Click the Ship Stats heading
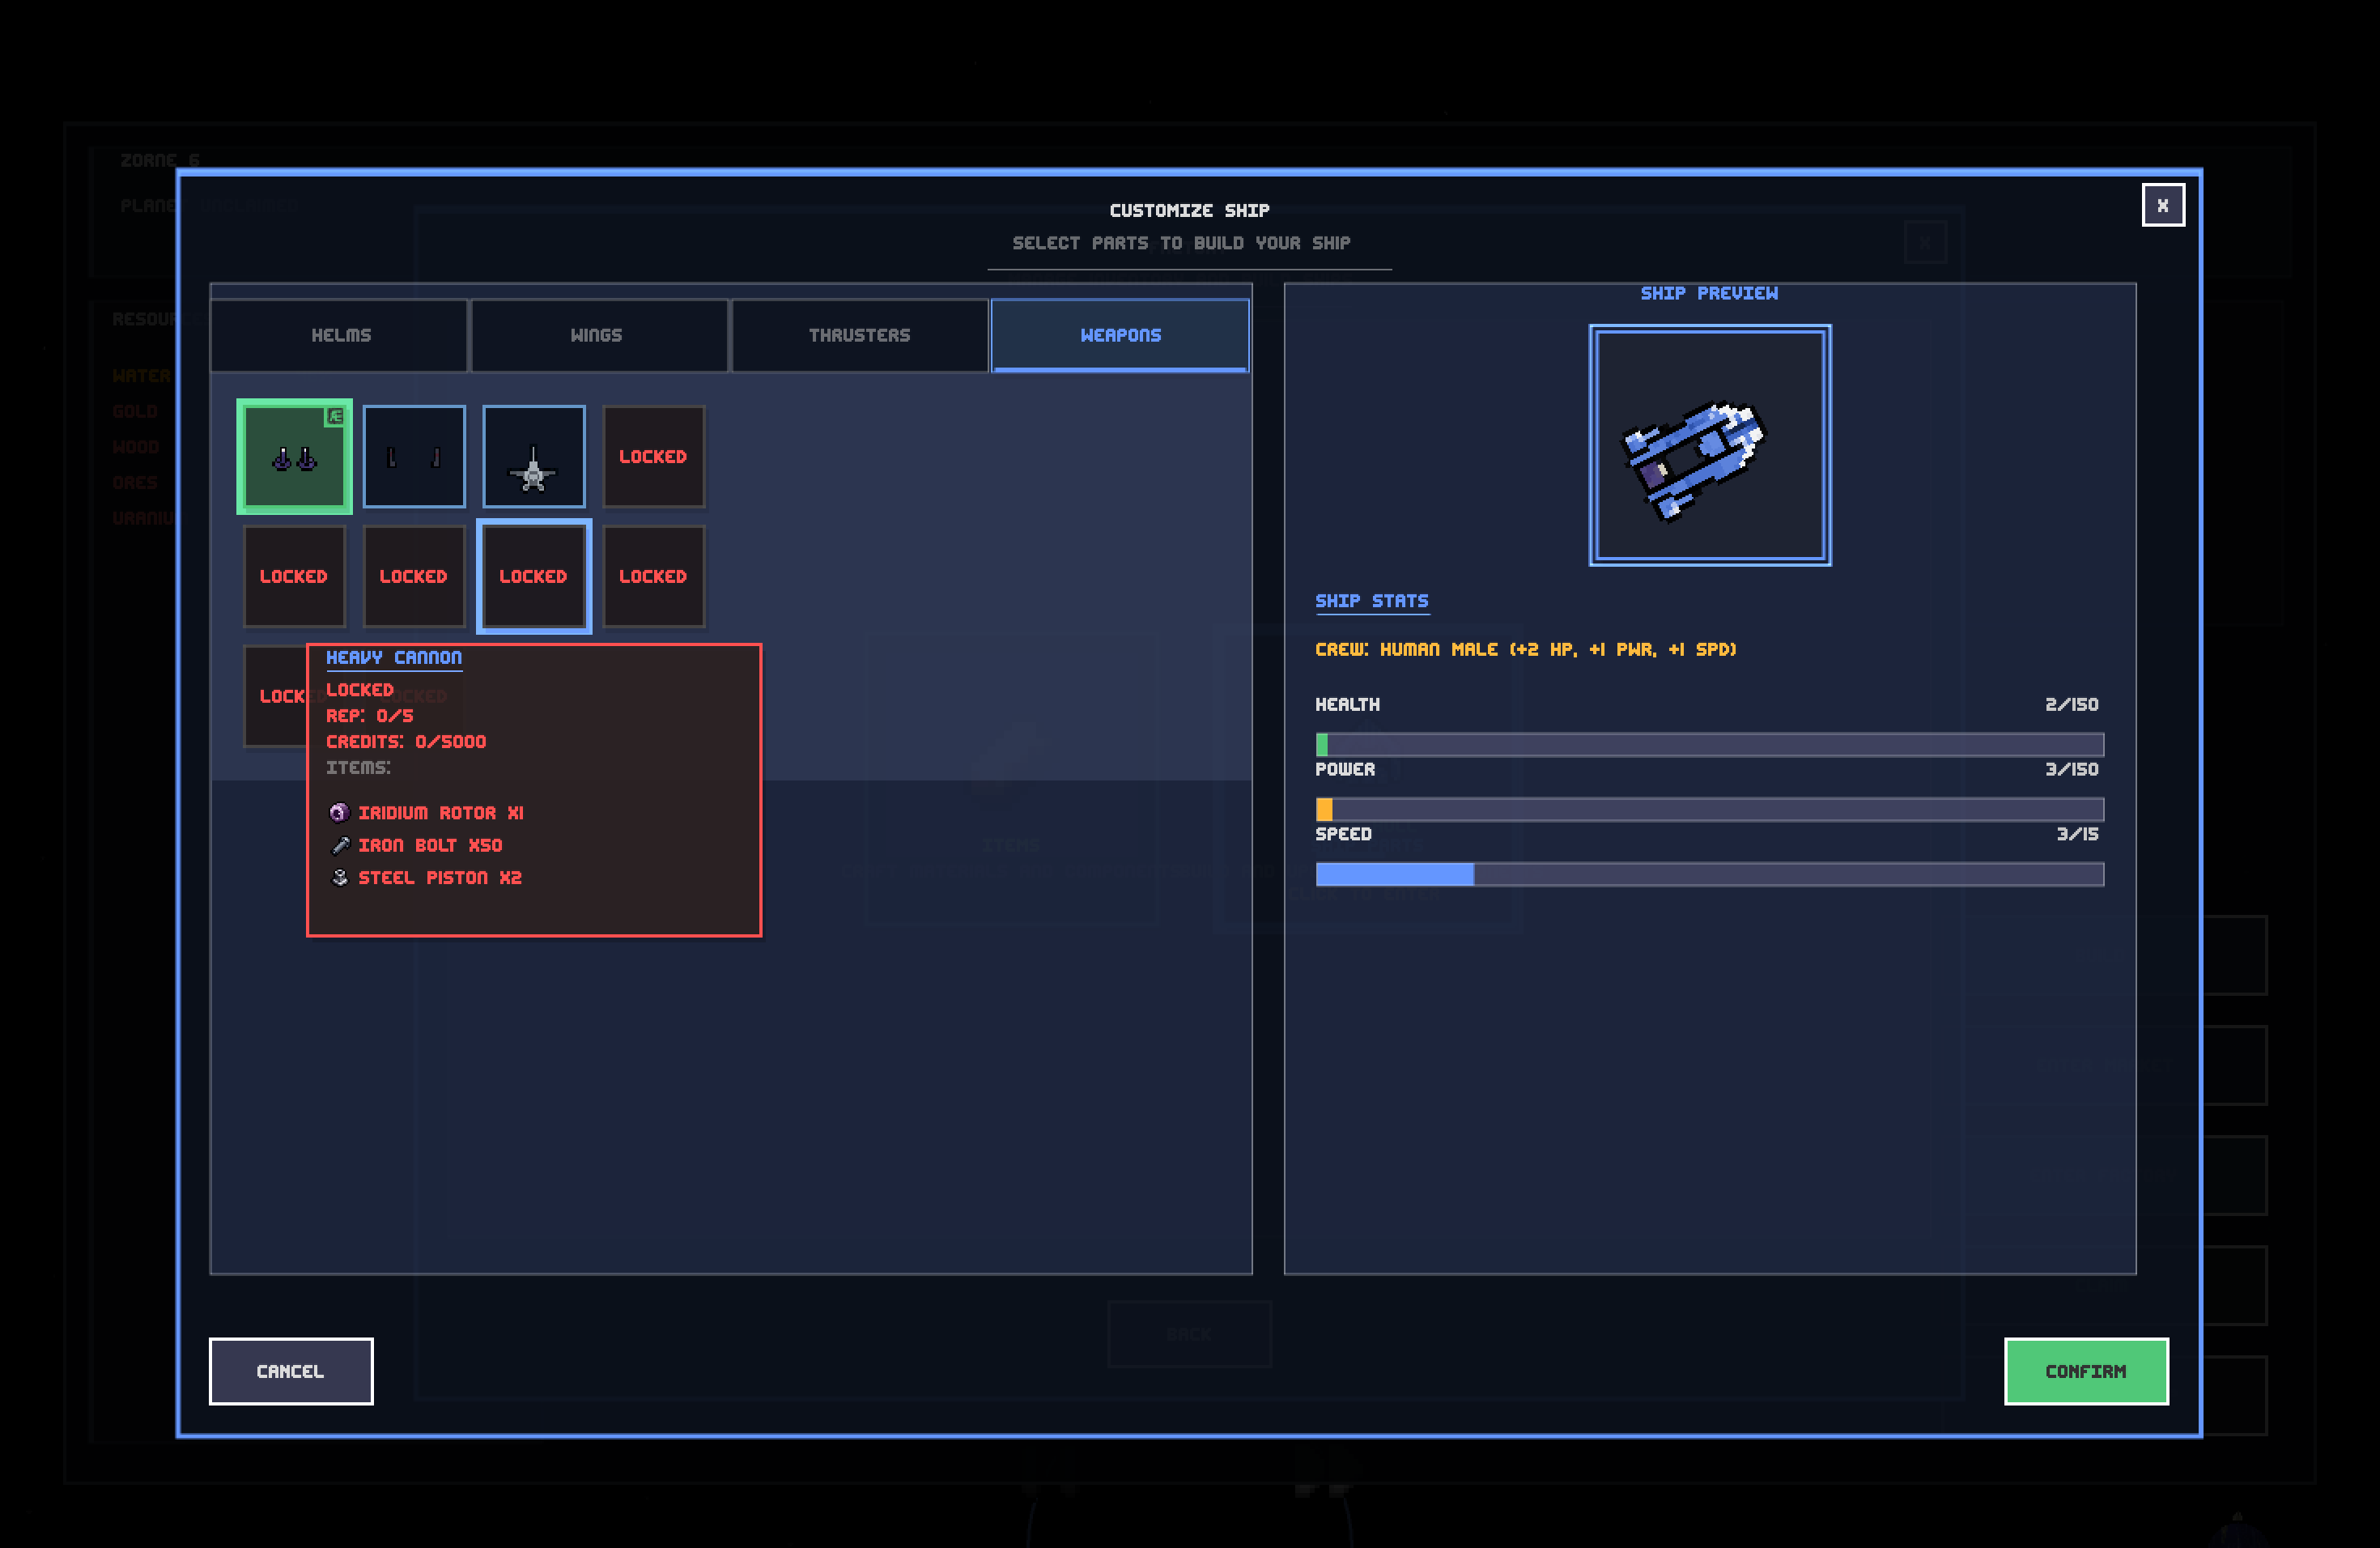The image size is (2380, 1548). (x=1371, y=600)
